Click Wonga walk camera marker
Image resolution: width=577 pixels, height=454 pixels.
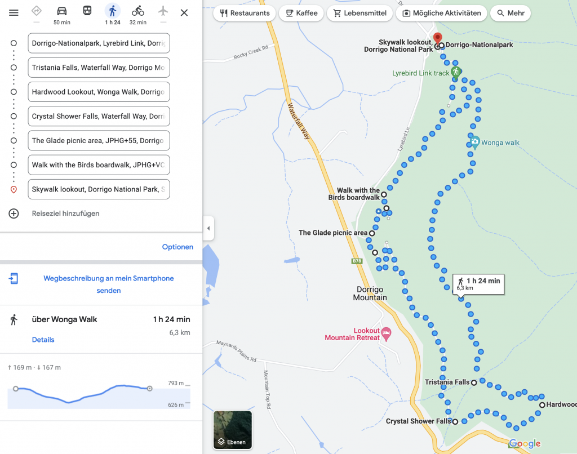(474, 142)
